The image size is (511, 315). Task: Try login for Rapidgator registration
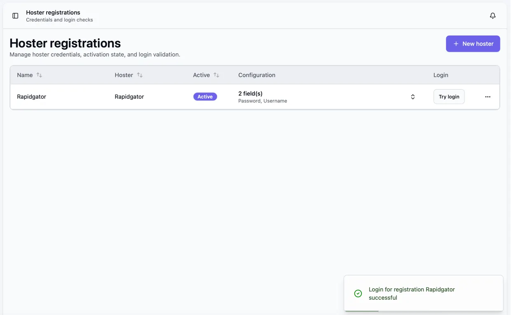[449, 97]
